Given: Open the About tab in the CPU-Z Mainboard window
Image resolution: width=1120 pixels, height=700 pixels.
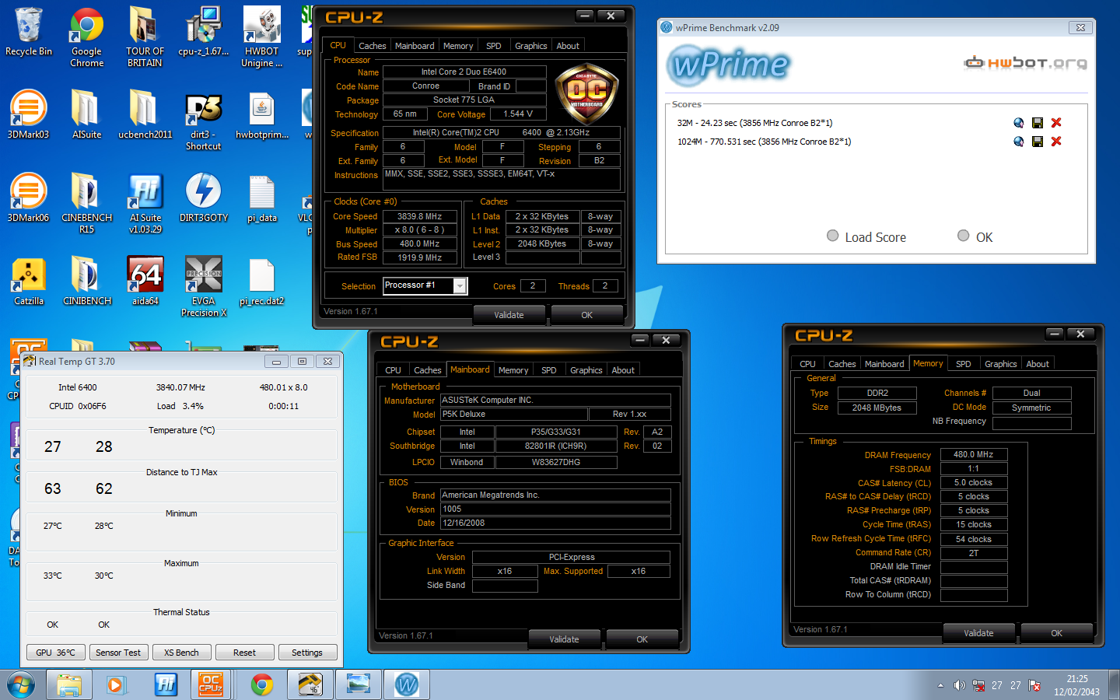Looking at the screenshot, I should pos(622,370).
